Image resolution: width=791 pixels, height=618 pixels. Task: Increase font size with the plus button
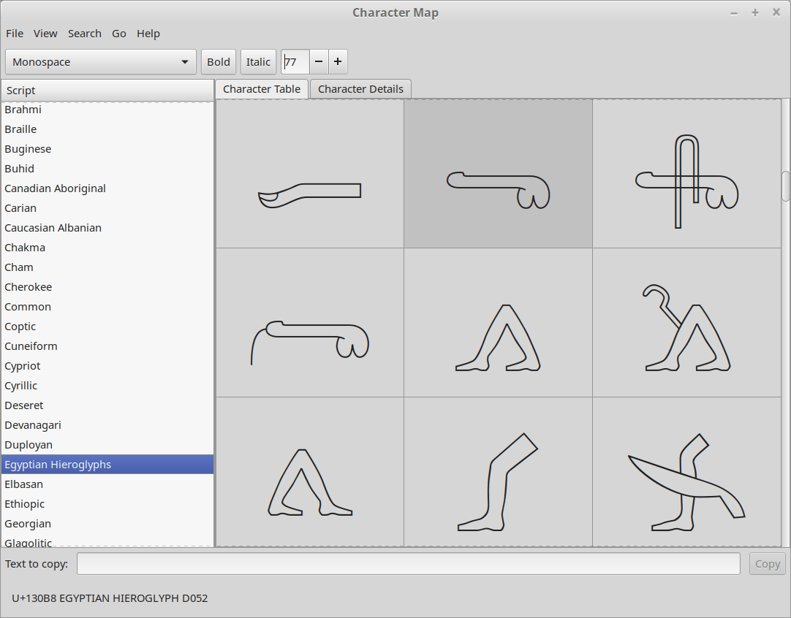coord(338,62)
